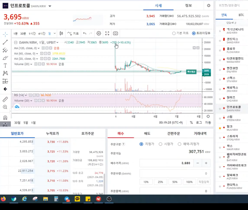
Task: Open KakaoTalk from the taskbar
Action: pos(77,199)
